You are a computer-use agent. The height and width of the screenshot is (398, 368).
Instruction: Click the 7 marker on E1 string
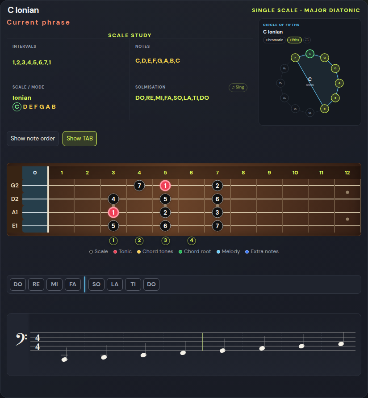pyautogui.click(x=217, y=226)
